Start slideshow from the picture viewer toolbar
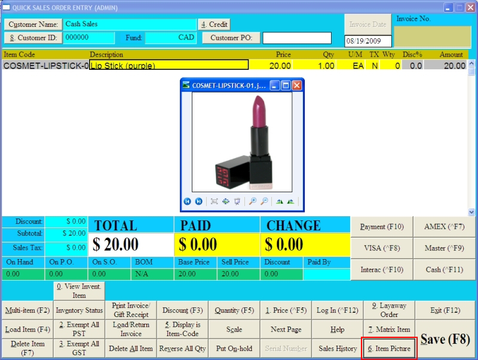 [237, 201]
